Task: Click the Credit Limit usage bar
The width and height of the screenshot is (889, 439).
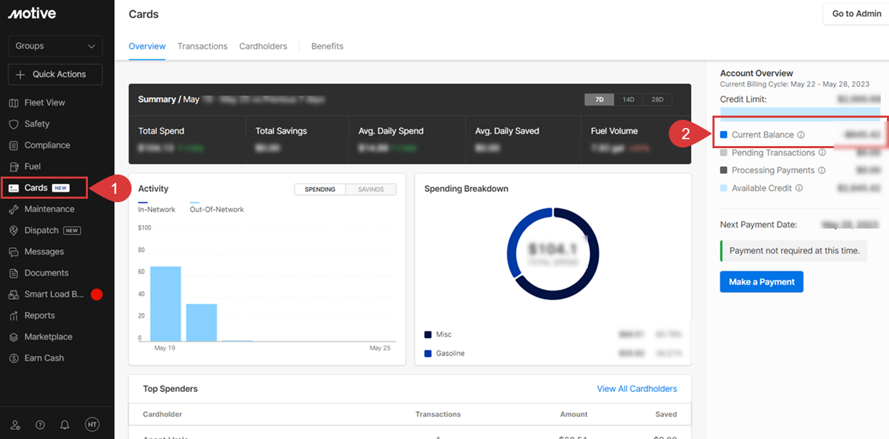Action: point(800,114)
